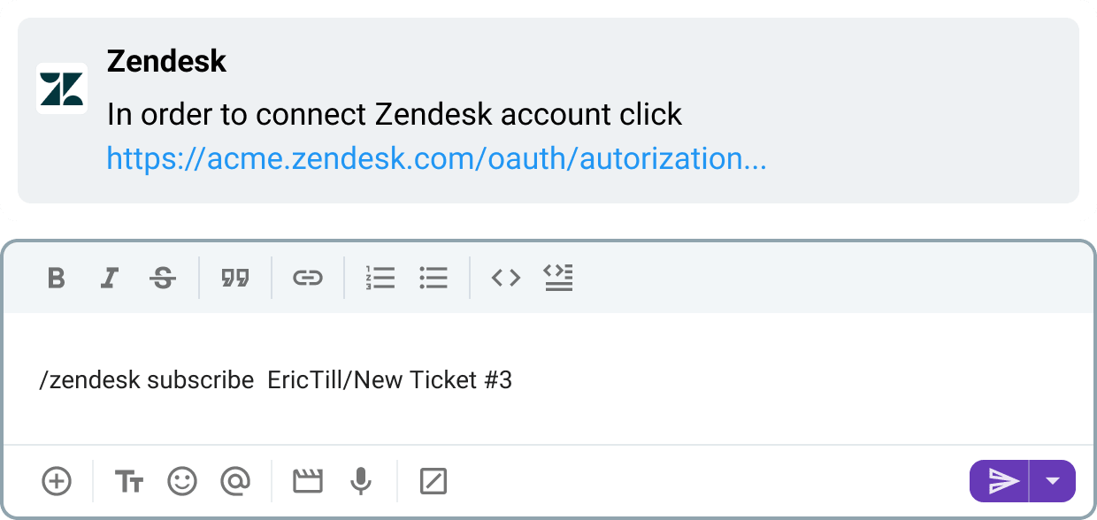Insert a code block
The width and height of the screenshot is (1097, 520).
click(x=558, y=277)
